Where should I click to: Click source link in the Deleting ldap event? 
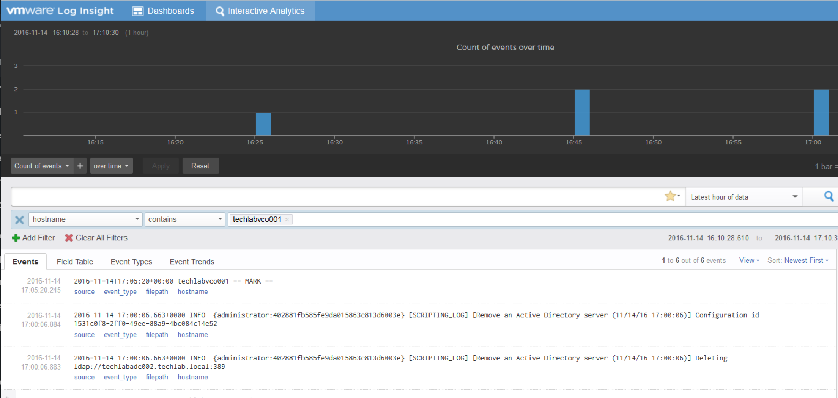click(84, 377)
